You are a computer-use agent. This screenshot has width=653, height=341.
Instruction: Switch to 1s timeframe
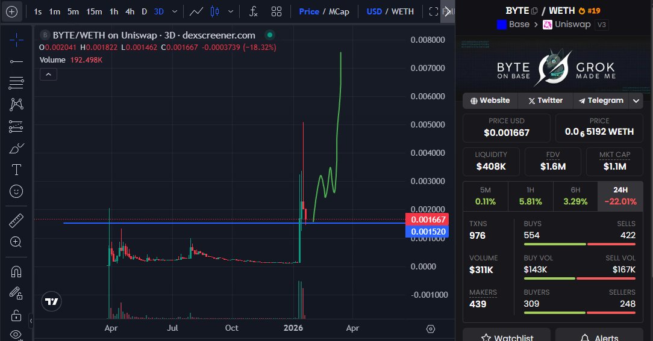38,11
